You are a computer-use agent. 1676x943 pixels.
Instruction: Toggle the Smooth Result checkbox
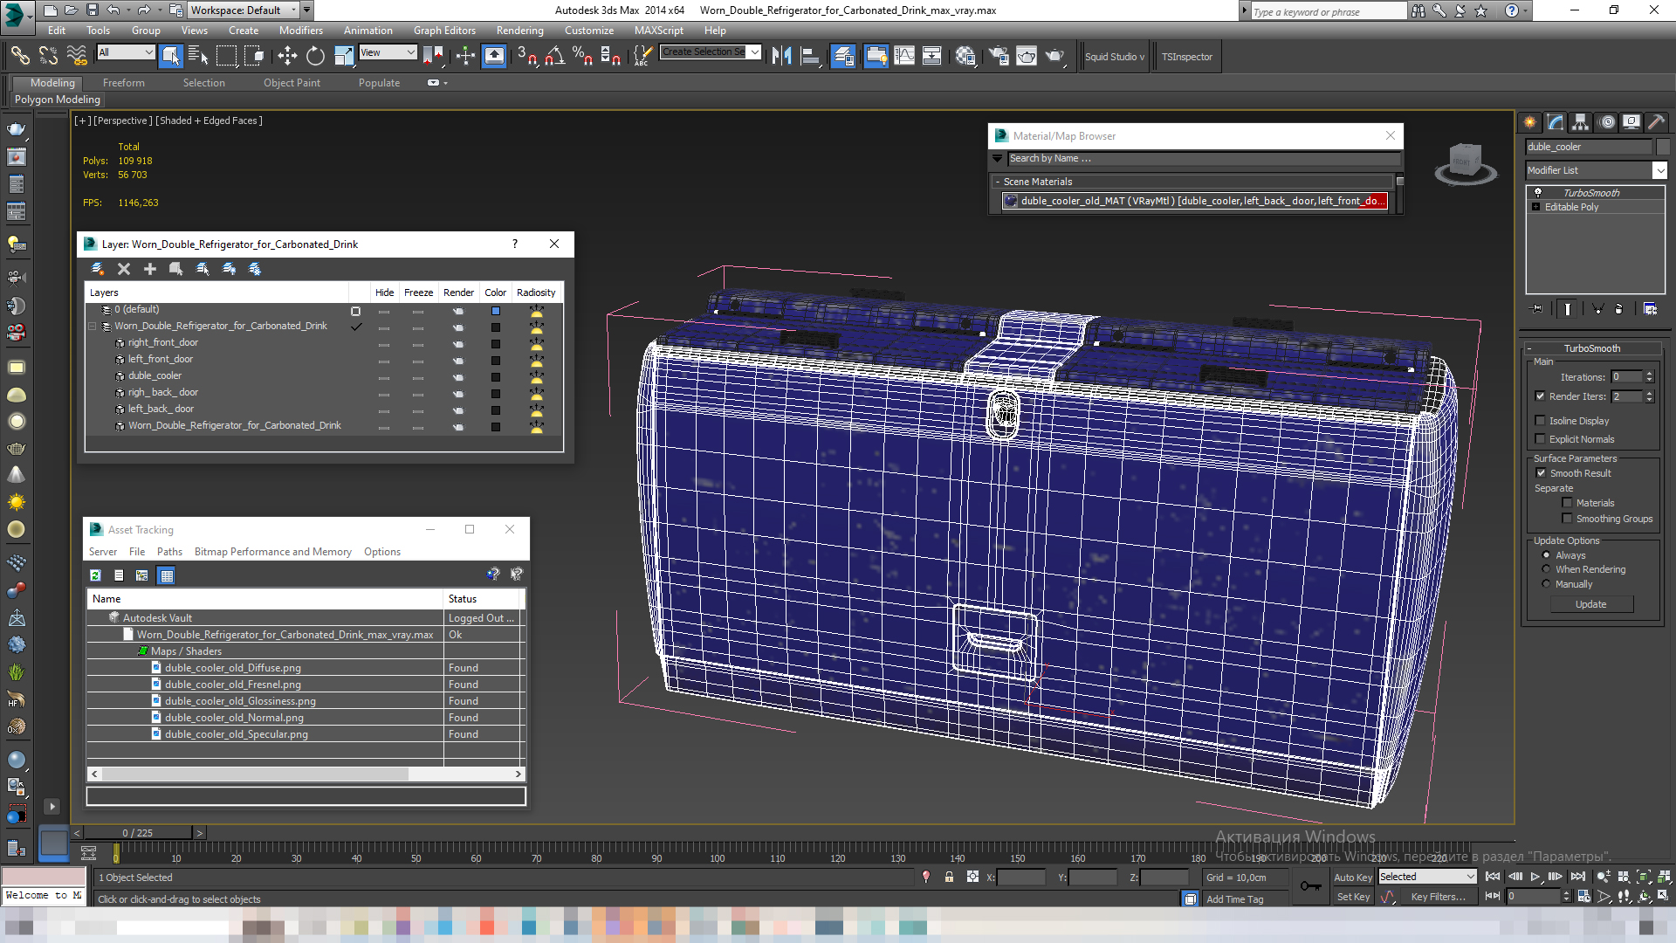1541,473
